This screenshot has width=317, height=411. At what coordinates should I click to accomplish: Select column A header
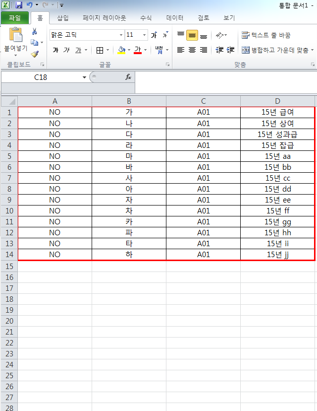pyautogui.click(x=54, y=101)
